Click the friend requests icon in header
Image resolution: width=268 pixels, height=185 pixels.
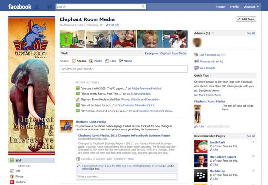pos(37,7)
